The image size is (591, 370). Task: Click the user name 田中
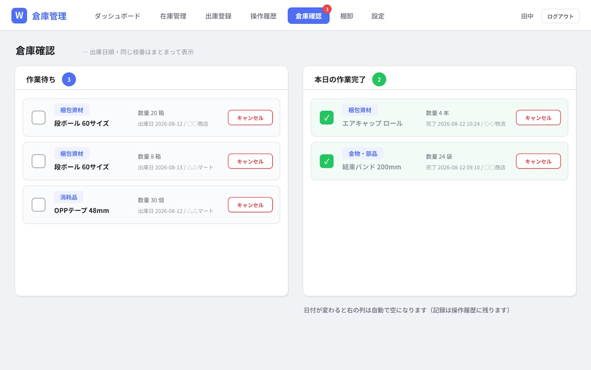click(x=527, y=16)
